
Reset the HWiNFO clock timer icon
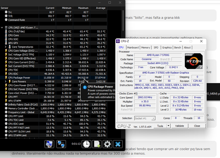point(86,144)
